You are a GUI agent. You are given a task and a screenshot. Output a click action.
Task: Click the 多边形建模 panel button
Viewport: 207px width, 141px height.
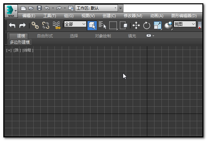coord(20,42)
